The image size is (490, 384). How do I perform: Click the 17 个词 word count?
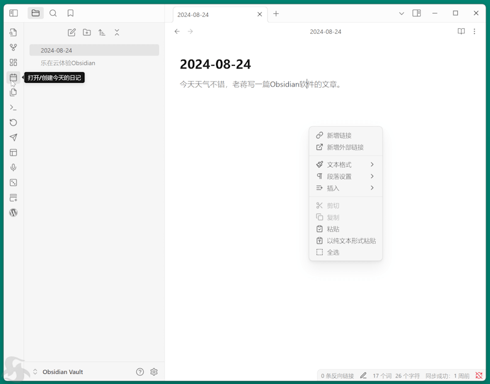tap(382, 376)
